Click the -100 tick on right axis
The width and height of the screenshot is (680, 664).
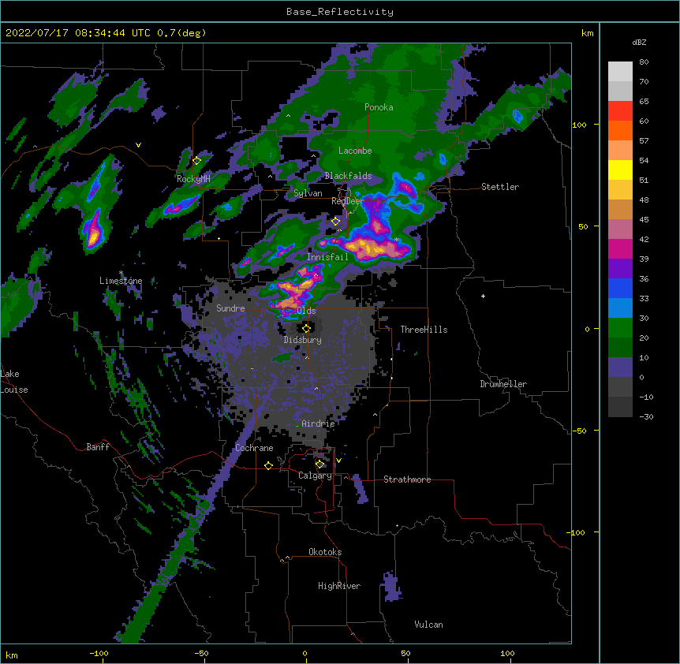coord(577,532)
